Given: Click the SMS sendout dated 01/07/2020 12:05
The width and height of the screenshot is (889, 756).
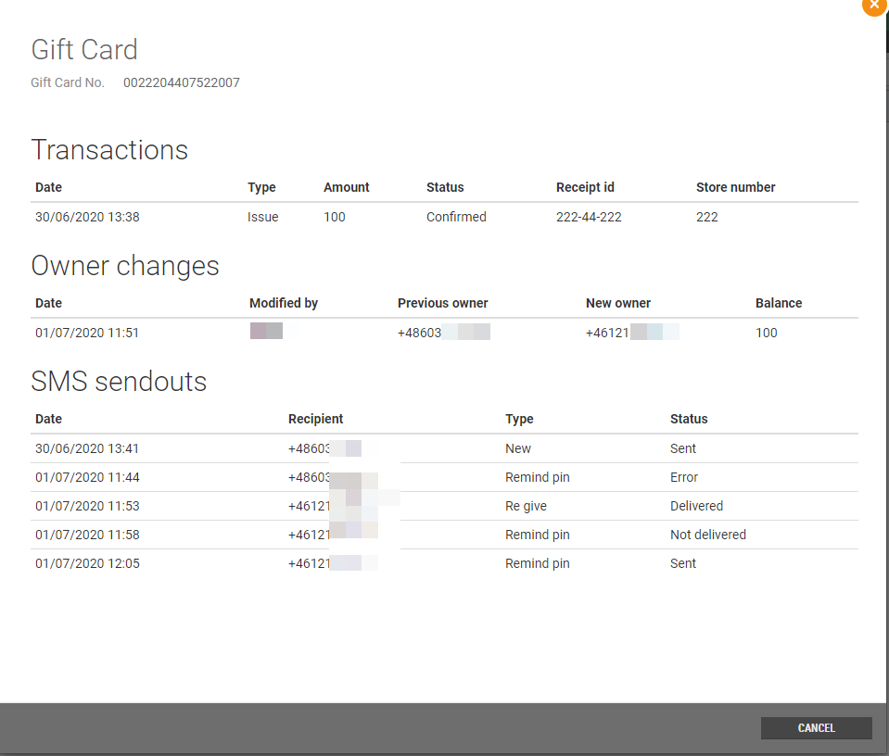Looking at the screenshot, I should pyautogui.click(x=87, y=563).
